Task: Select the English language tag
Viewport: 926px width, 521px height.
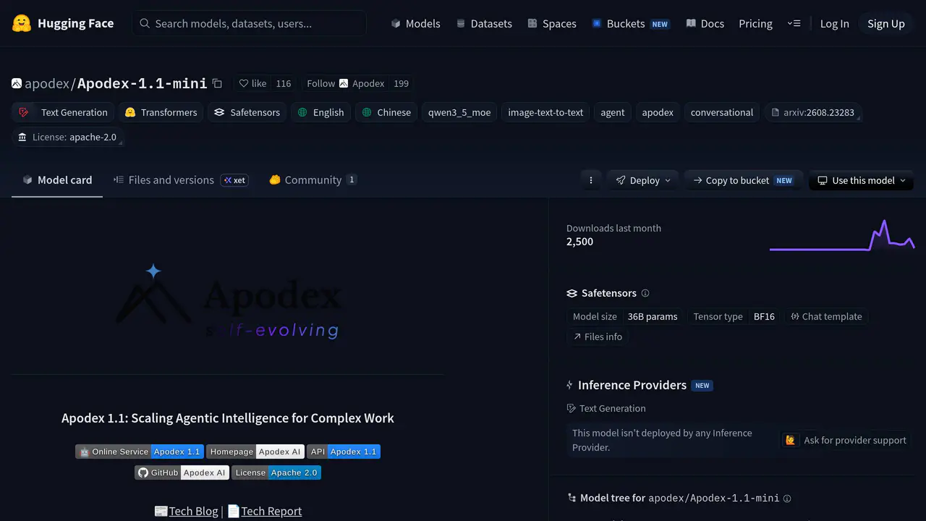Action: point(320,112)
